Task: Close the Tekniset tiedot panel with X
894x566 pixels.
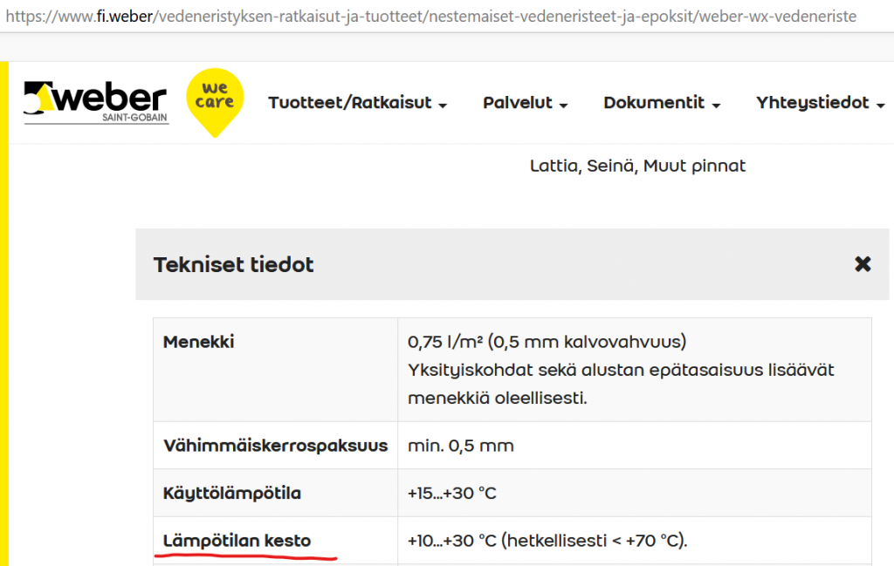Action: coord(863,264)
